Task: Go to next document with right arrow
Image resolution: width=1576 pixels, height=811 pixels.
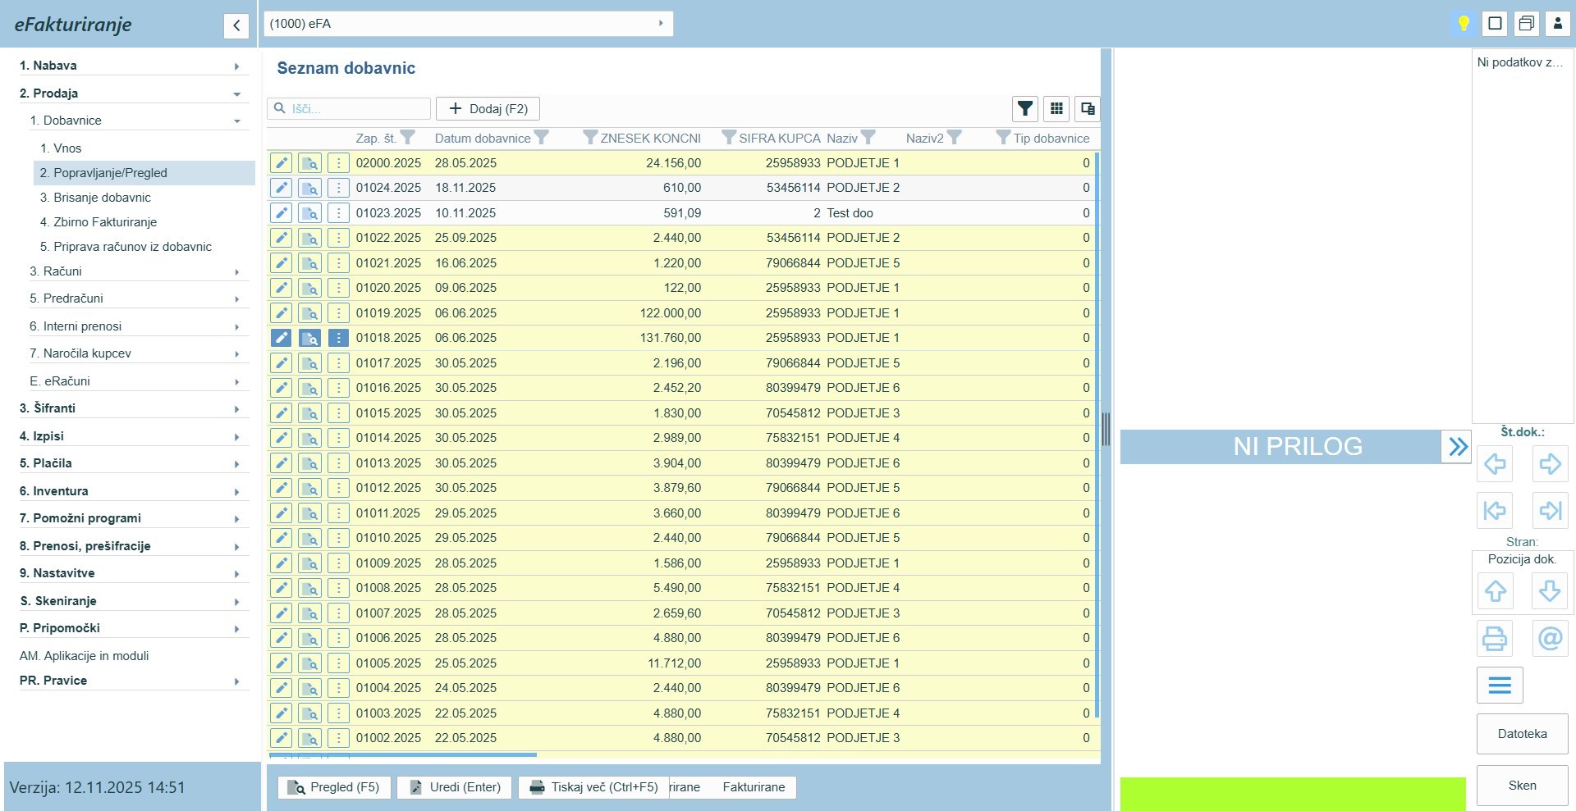Action: tap(1550, 464)
